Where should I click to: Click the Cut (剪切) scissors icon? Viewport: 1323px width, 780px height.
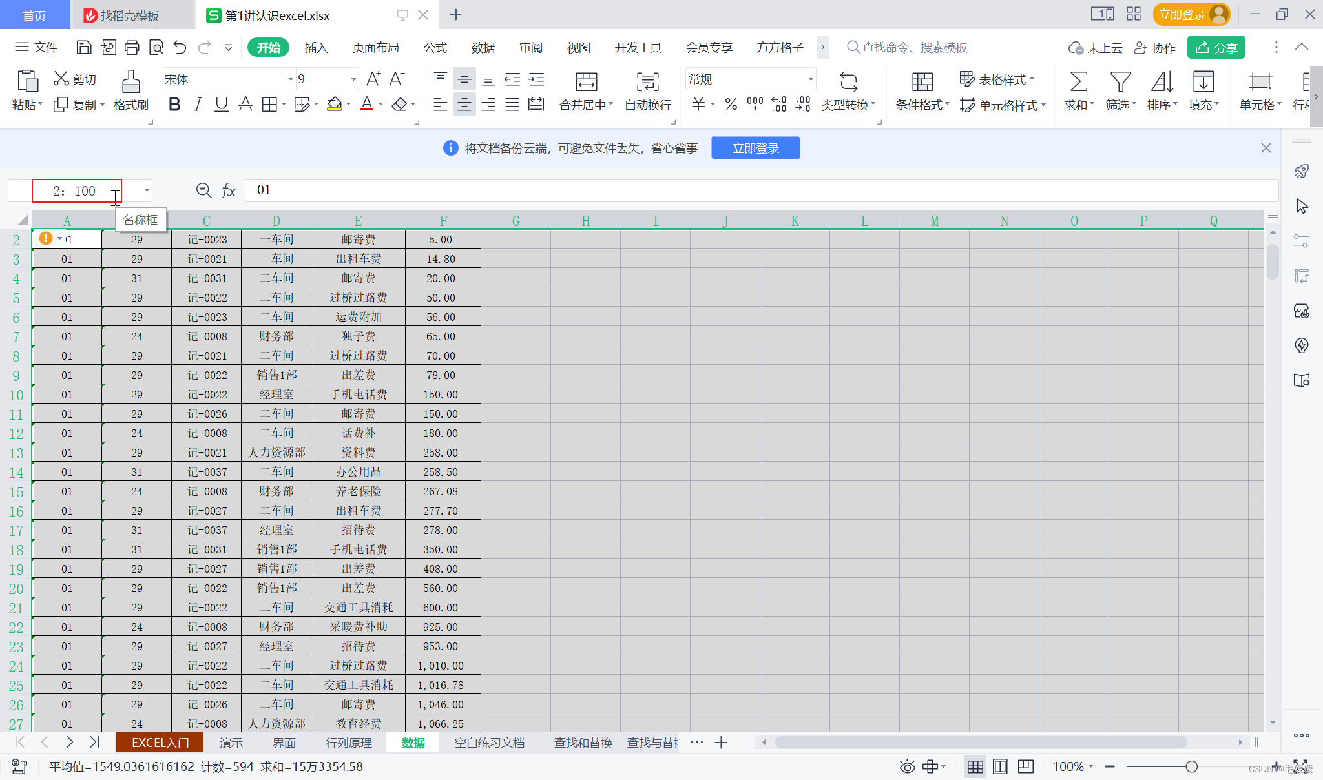(61, 79)
